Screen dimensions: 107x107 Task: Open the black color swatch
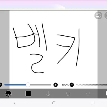[x=28, y=94]
